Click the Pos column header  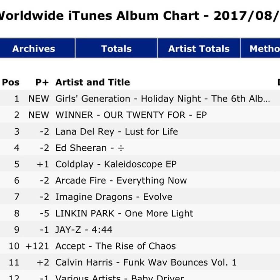[11, 82]
